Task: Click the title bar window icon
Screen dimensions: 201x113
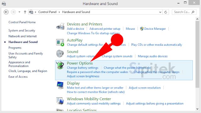Action: point(4,3)
